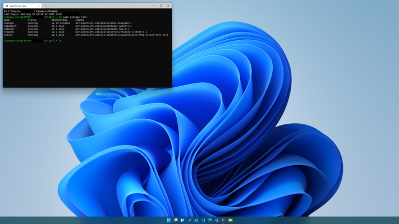Click the rtspsim module name
Image resolution: width=399 pixels, height=224 pixels.
pos(9,32)
